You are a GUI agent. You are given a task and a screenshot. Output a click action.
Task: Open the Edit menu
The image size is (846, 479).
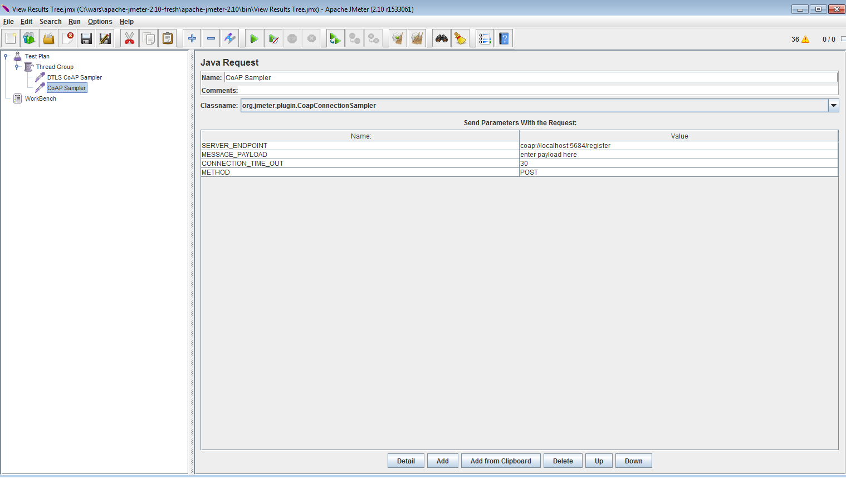26,22
